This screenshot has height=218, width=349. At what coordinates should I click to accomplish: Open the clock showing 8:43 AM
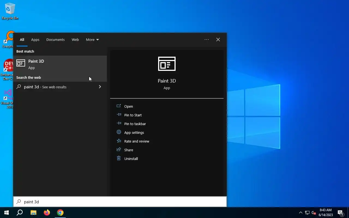click(x=326, y=213)
